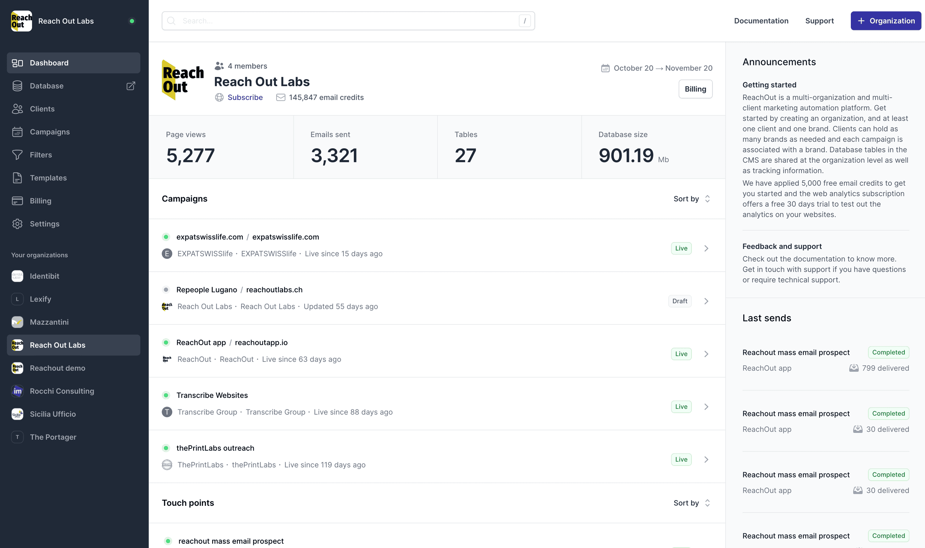This screenshot has width=925, height=548.
Task: Click the Billing button in header card
Action: 695,89
